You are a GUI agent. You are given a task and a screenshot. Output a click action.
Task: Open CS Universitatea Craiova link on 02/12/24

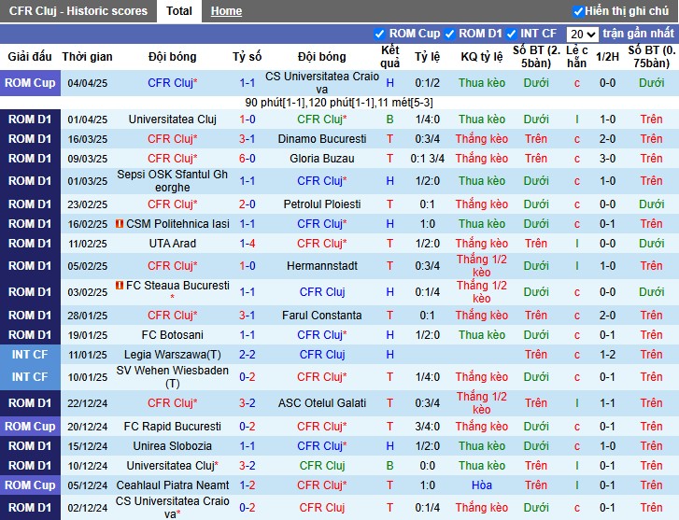pyautogui.click(x=173, y=508)
